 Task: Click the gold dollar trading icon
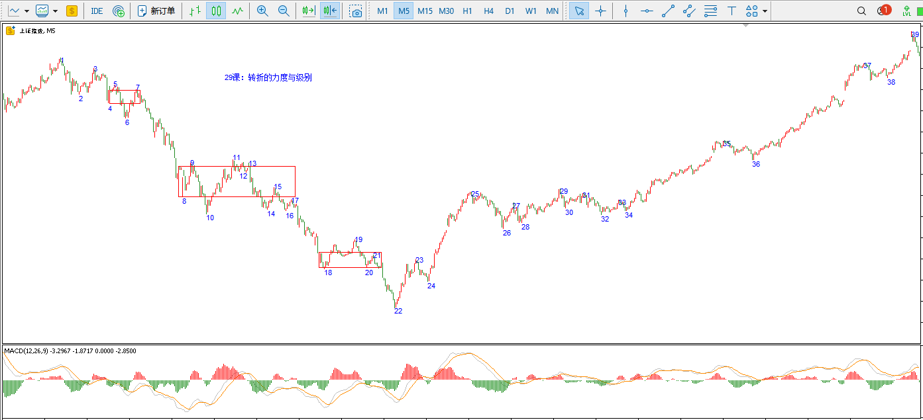click(72, 11)
